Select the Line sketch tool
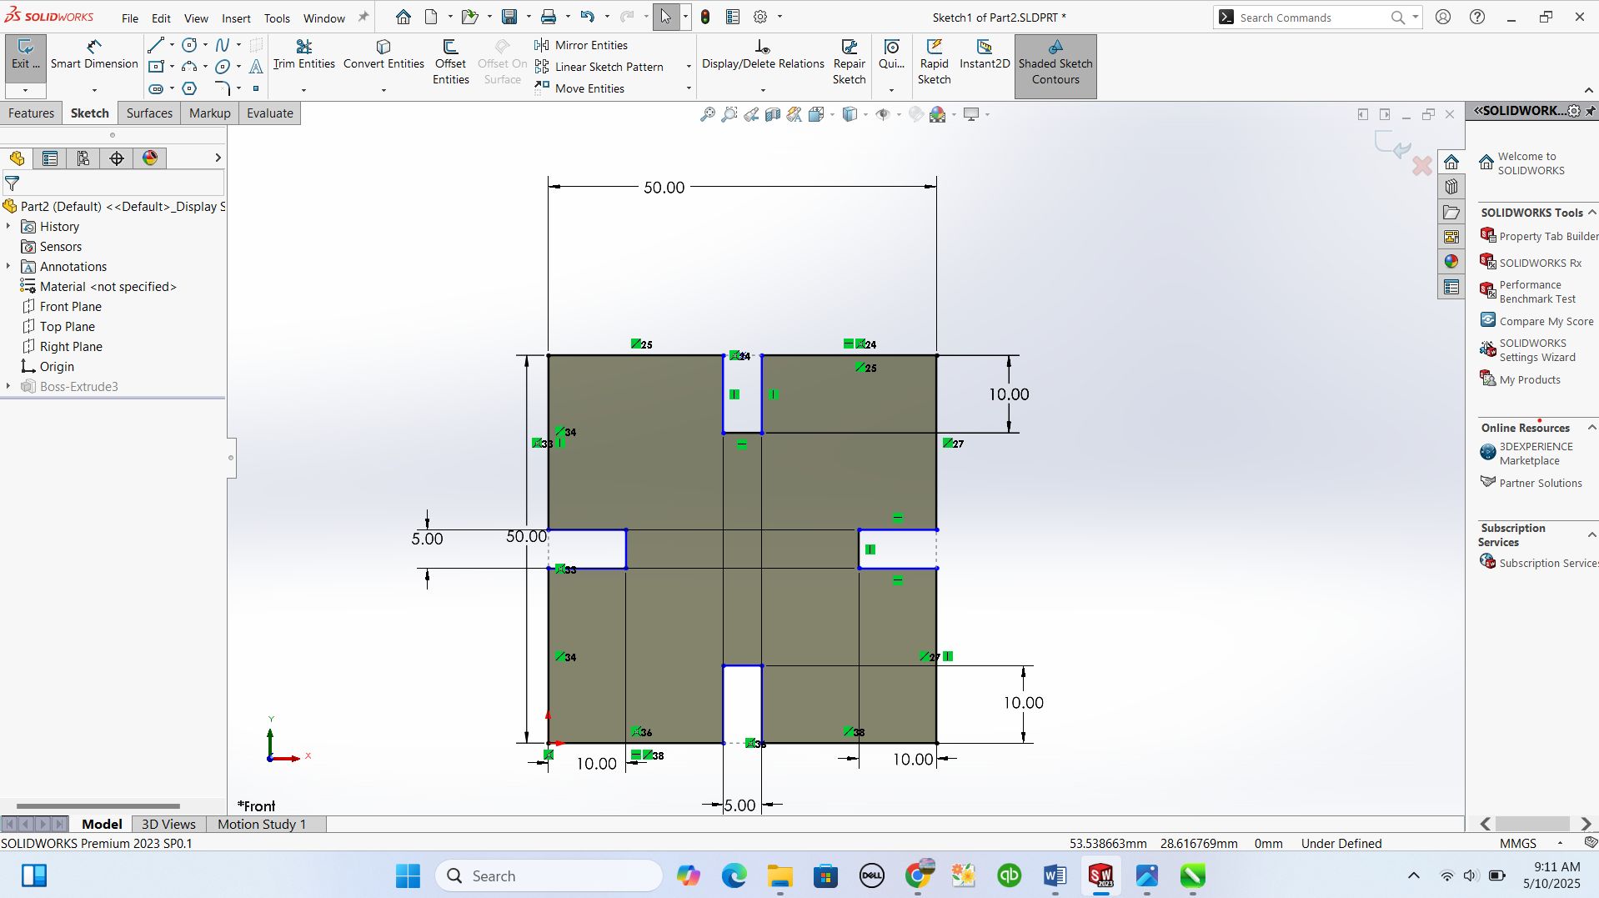1599x898 pixels. coord(156,45)
